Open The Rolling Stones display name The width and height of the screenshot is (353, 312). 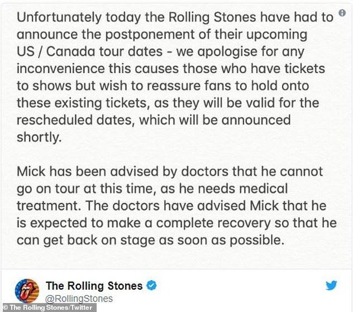click(x=94, y=286)
